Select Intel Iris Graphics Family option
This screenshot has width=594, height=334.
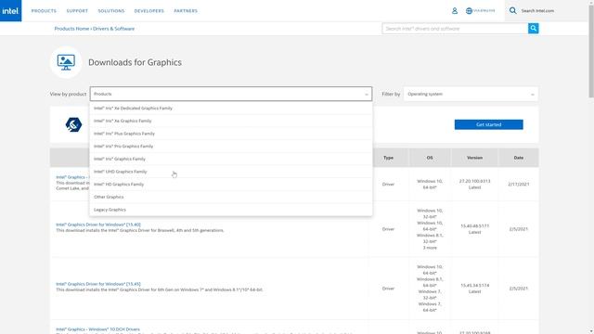(231, 159)
